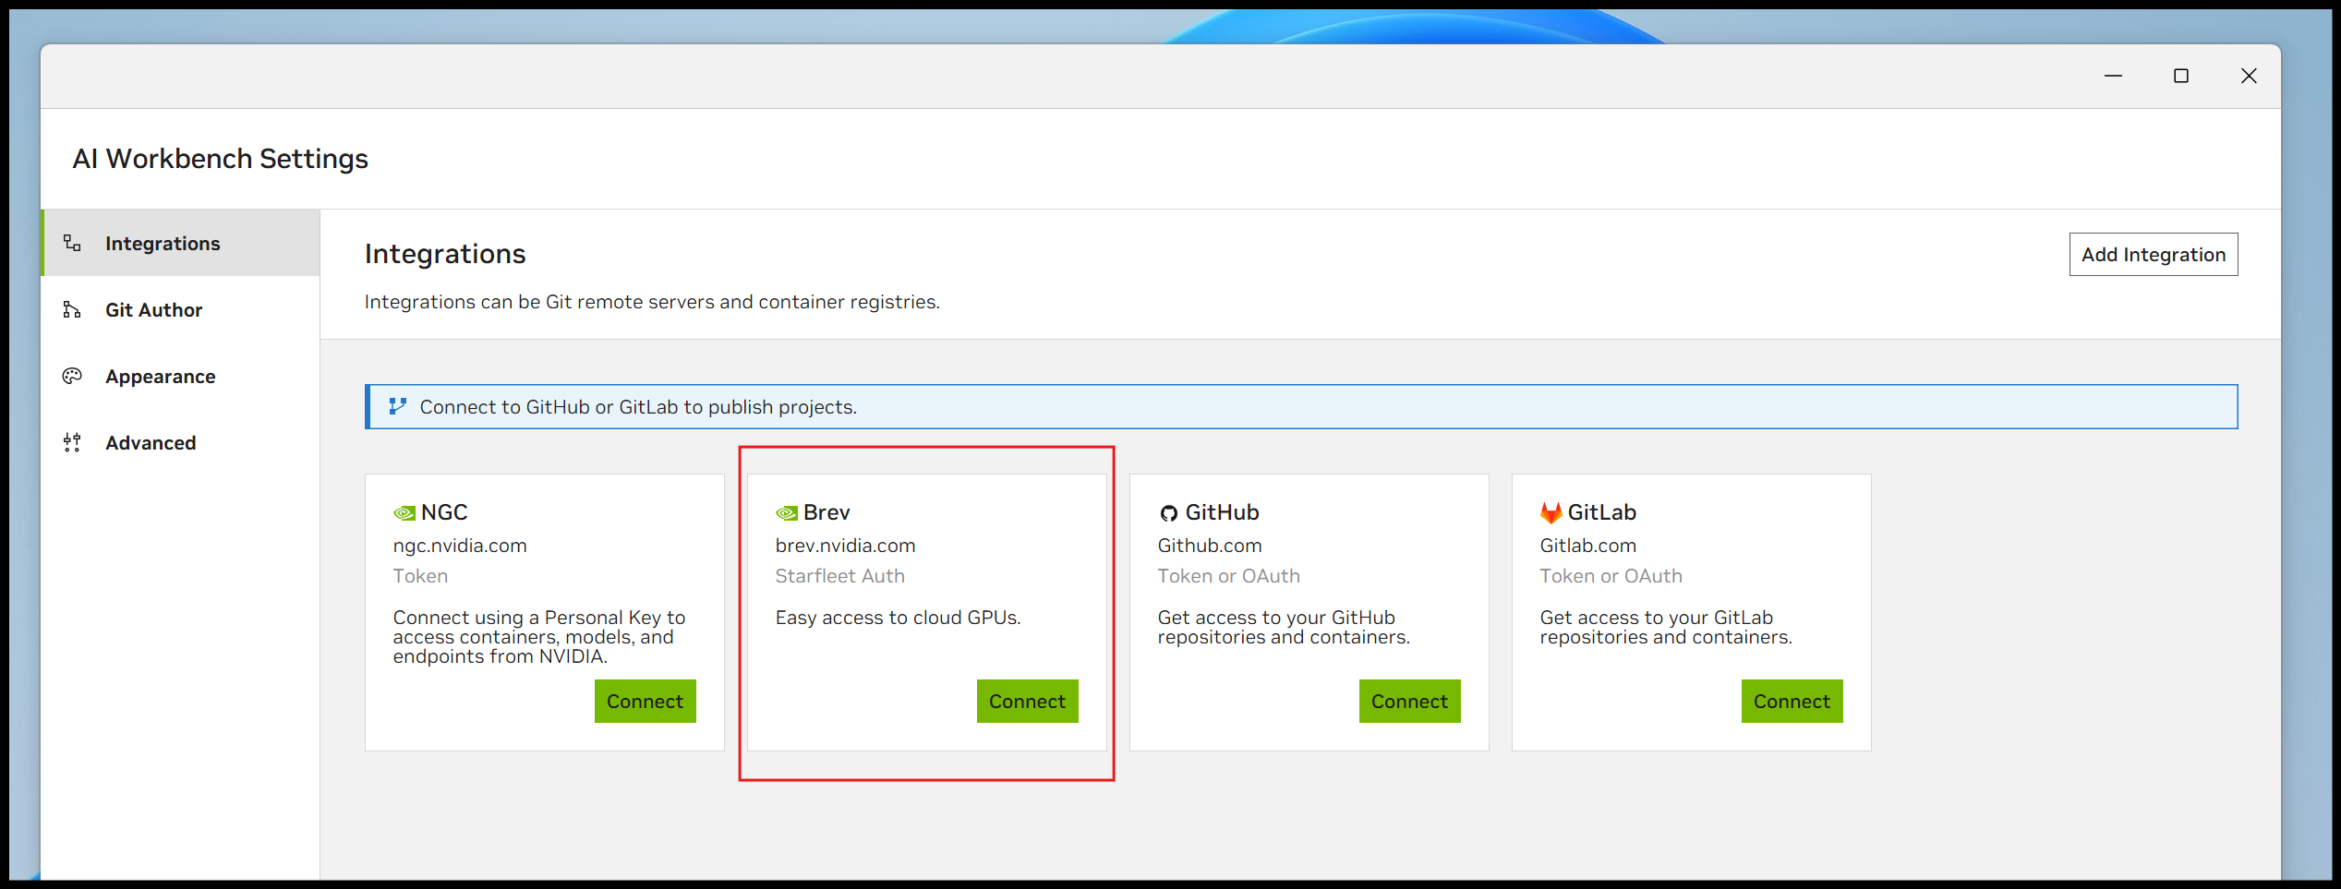Click the NGC 'Token' auth label
2341x889 pixels.
420,576
